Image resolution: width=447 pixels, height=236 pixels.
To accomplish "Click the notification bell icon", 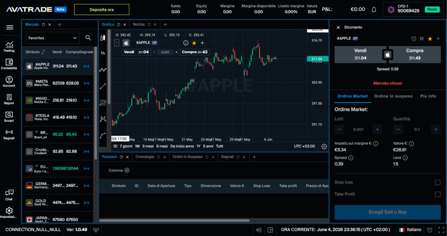I will click(x=374, y=10).
